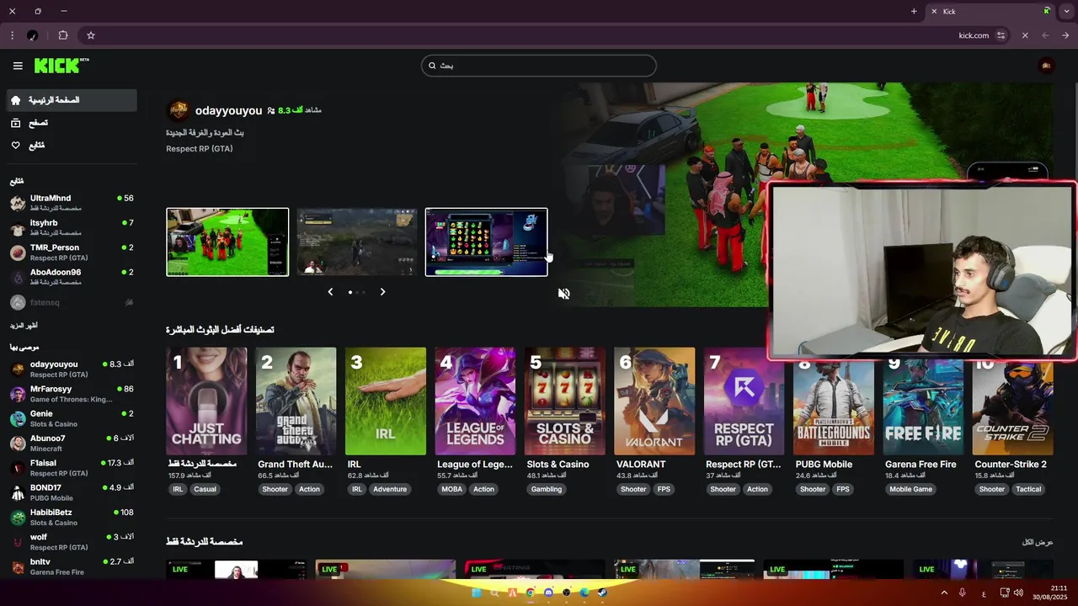Select the dark hillside game thumbnail
The width and height of the screenshot is (1078, 606).
coord(357,242)
